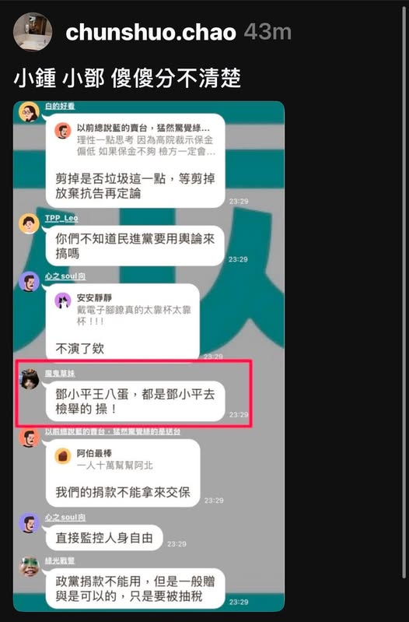Tap quoted message 以前總說藍的賣台
Image resolution: width=409 pixels, height=622 pixels.
point(135,139)
